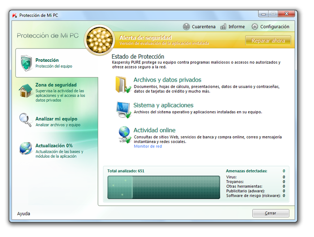
Task: Click the Software de riesgo (riskware) row
Action: click(x=256, y=196)
